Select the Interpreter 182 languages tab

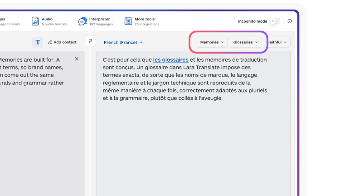96,21
